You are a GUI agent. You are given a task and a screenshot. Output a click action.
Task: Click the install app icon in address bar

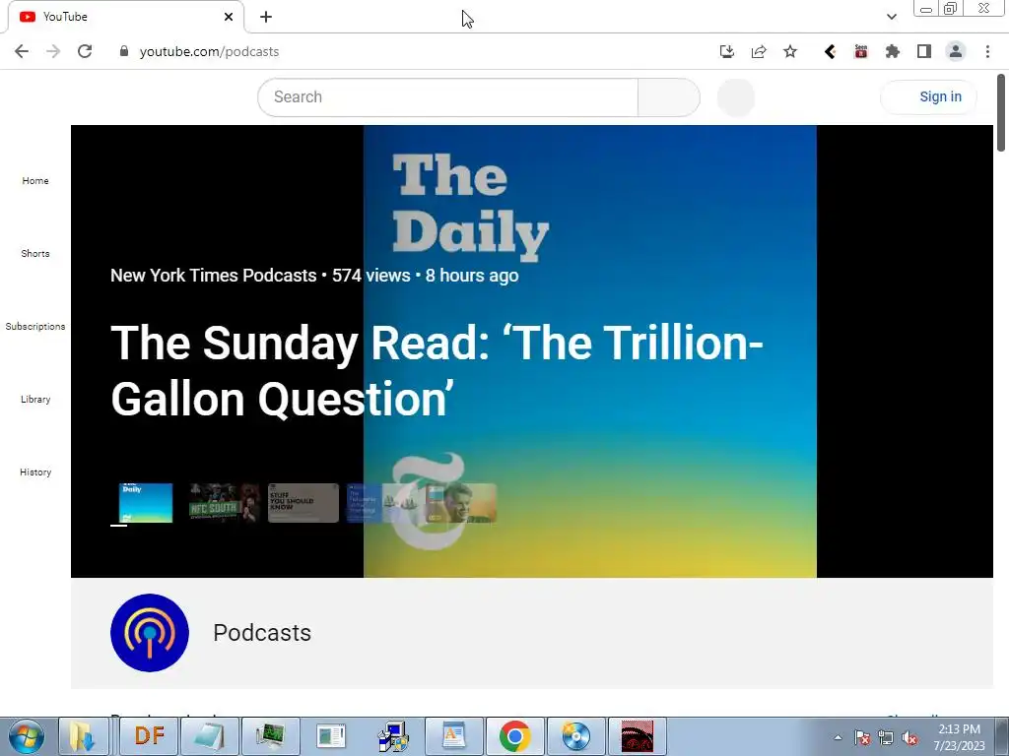726,51
